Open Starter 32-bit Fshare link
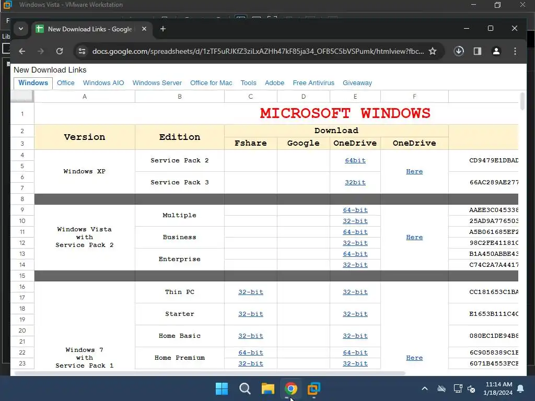Screen dimensions: 535x401 [251, 314]
